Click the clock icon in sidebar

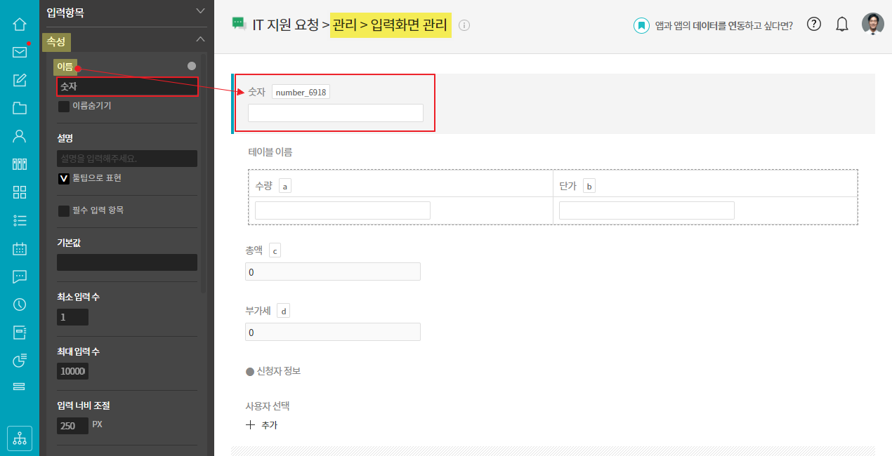coord(20,304)
